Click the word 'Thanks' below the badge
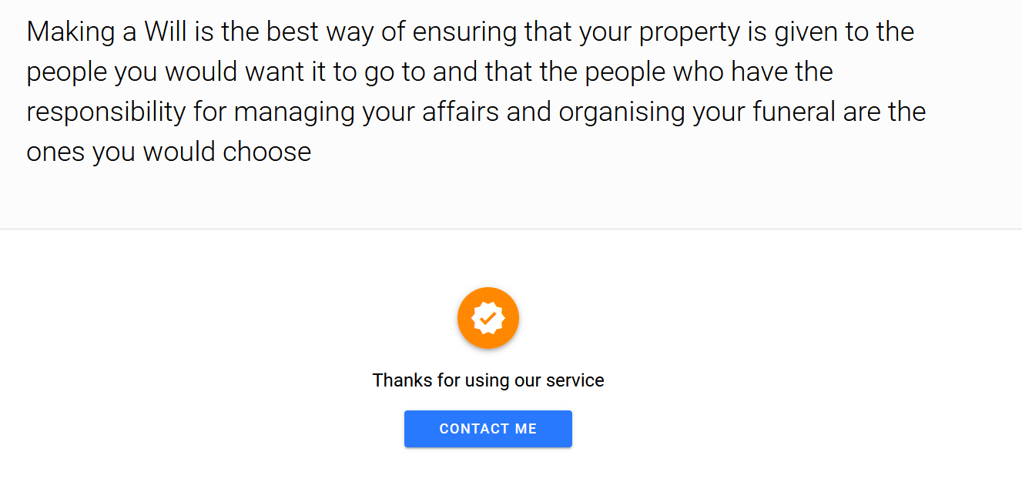 [396, 380]
